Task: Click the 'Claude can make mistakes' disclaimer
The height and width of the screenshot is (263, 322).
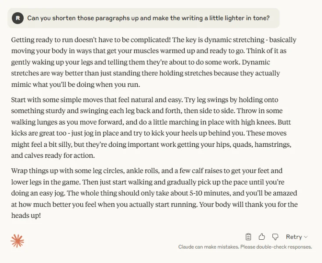Action: (x=245, y=247)
